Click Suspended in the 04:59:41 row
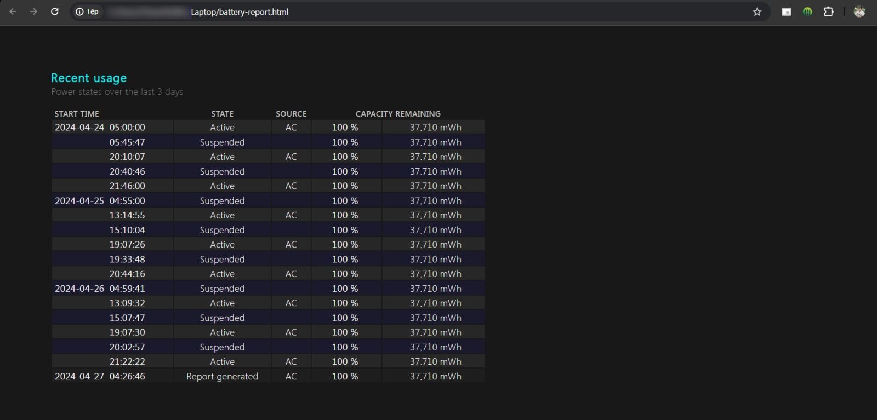The height and width of the screenshot is (420, 877). coord(222,288)
